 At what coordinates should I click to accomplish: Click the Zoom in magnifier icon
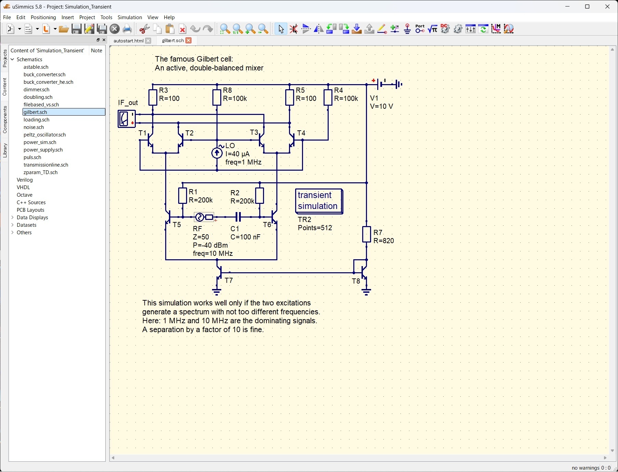point(250,29)
